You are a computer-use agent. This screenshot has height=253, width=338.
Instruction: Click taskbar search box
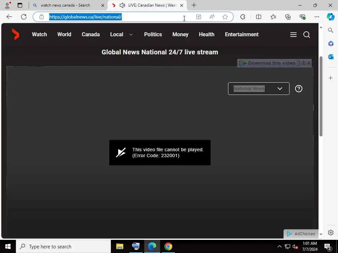tap(63, 246)
